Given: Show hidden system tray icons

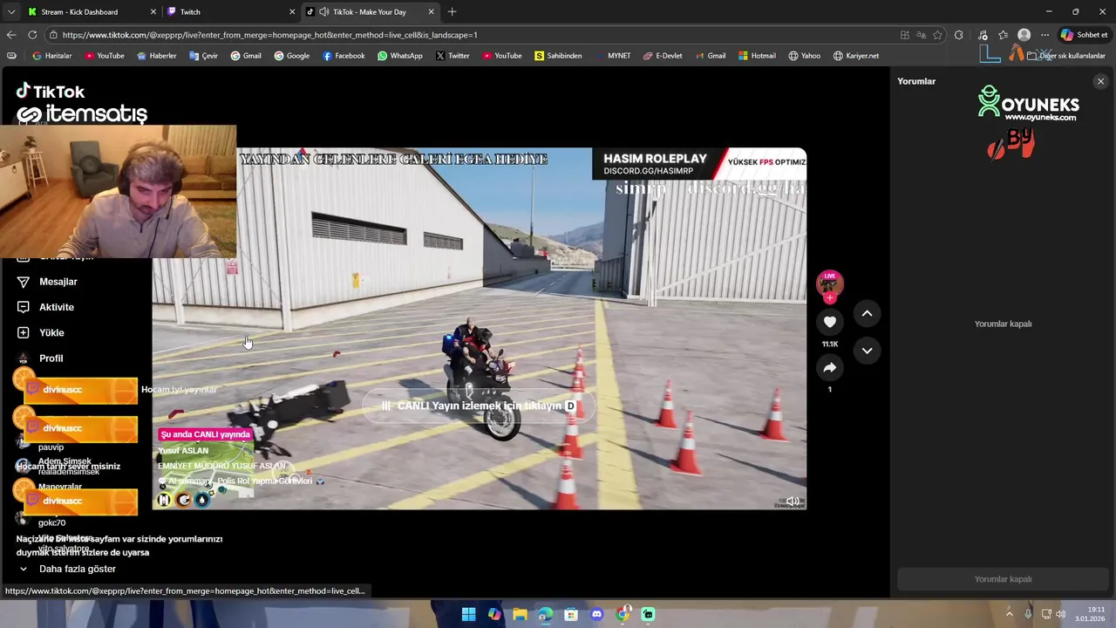Looking at the screenshot, I should 1010,614.
